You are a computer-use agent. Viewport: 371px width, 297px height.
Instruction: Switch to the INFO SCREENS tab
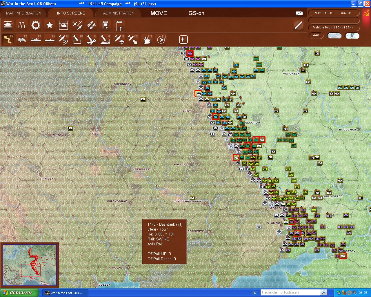point(71,13)
